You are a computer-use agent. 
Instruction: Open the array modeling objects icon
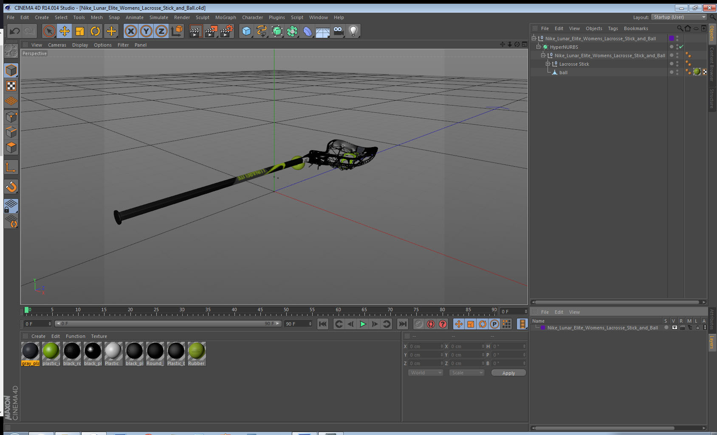(x=292, y=31)
